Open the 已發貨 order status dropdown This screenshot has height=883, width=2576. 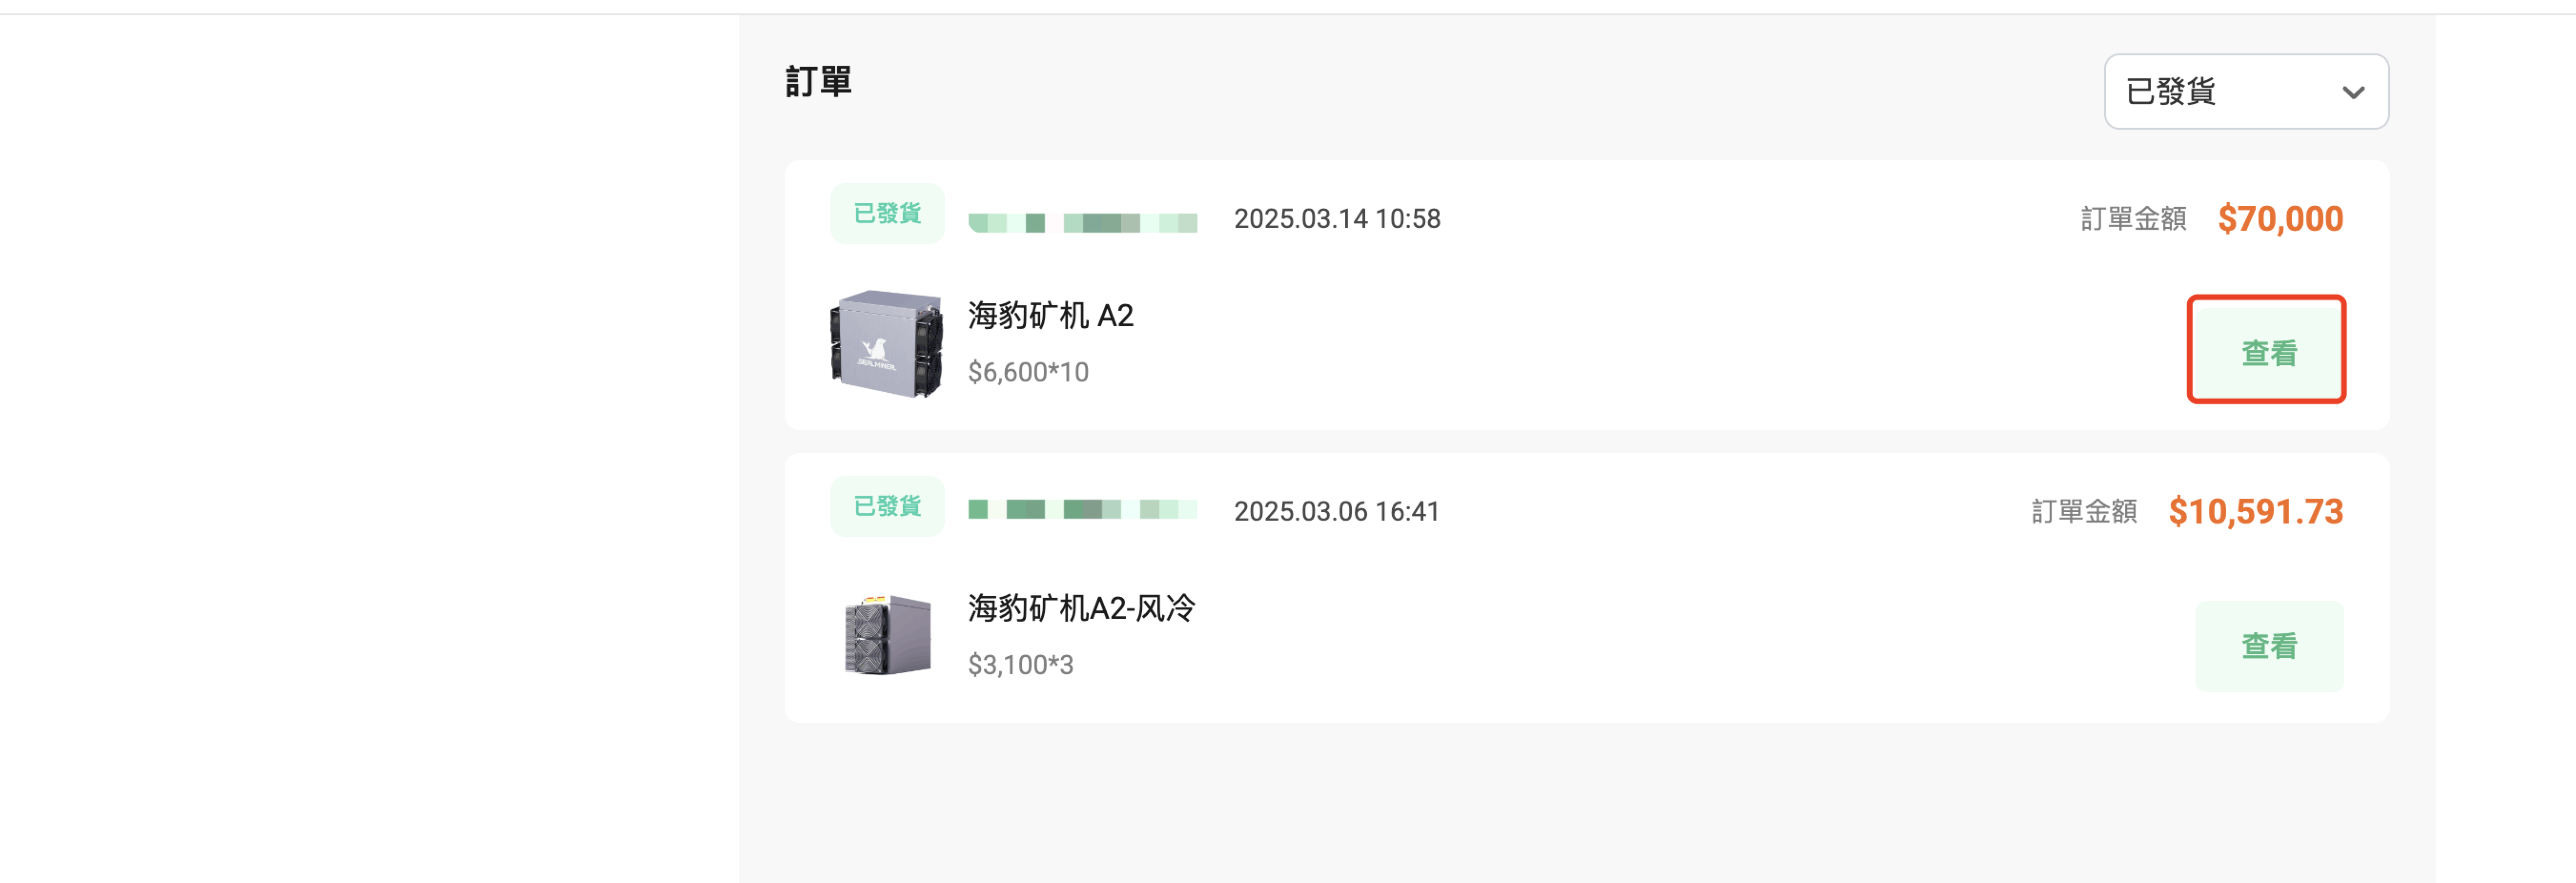2246,91
